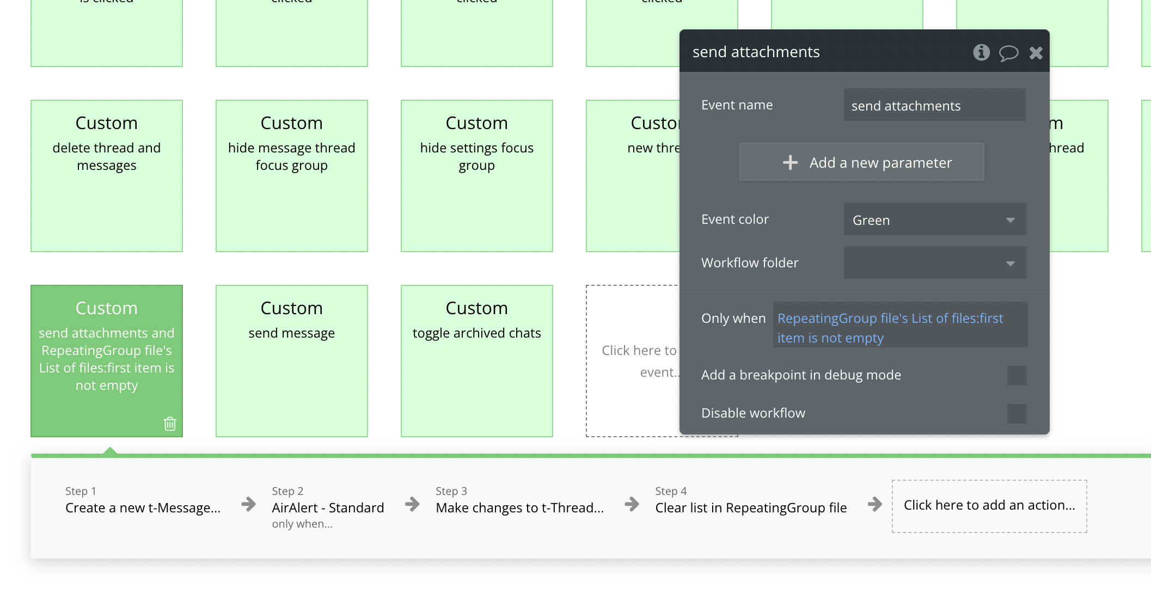Viewport: 1151px width, 612px height.
Task: Click the info icon in panel header
Action: tap(981, 52)
